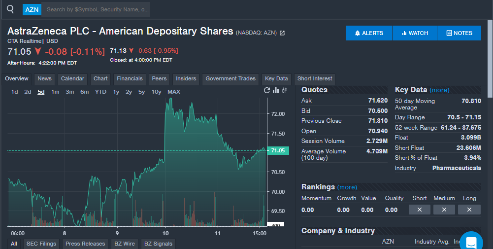Select the 10y chart range
The image size is (493, 249).
coord(156,92)
